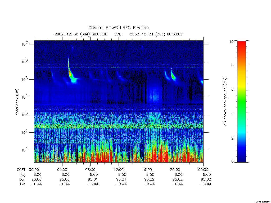Click the "Lat" row label
The image size is (271, 203).
point(23,184)
